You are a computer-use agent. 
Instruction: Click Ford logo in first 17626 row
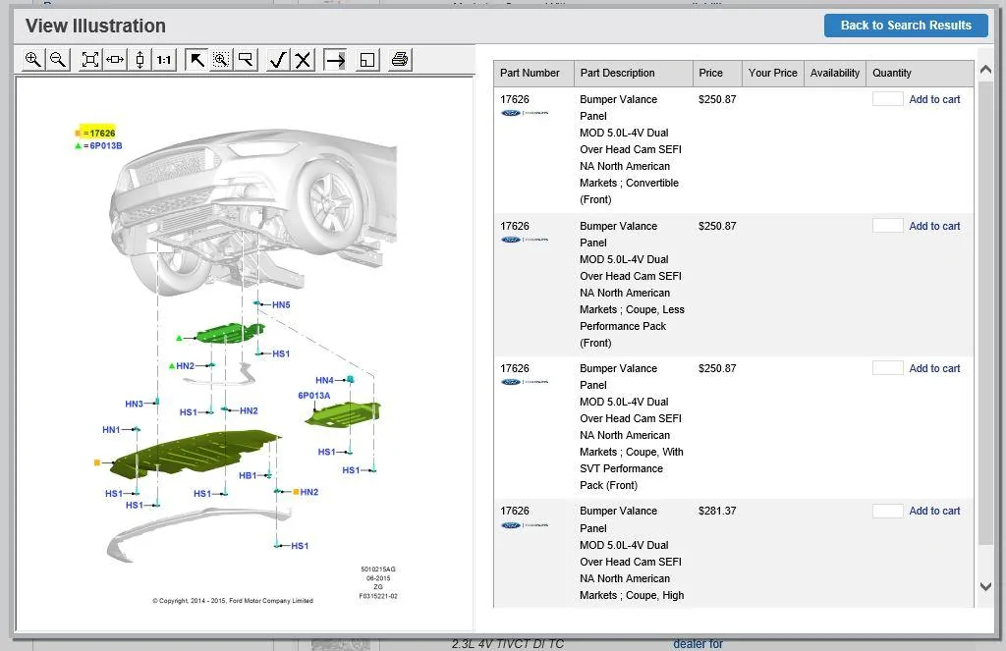coord(511,113)
